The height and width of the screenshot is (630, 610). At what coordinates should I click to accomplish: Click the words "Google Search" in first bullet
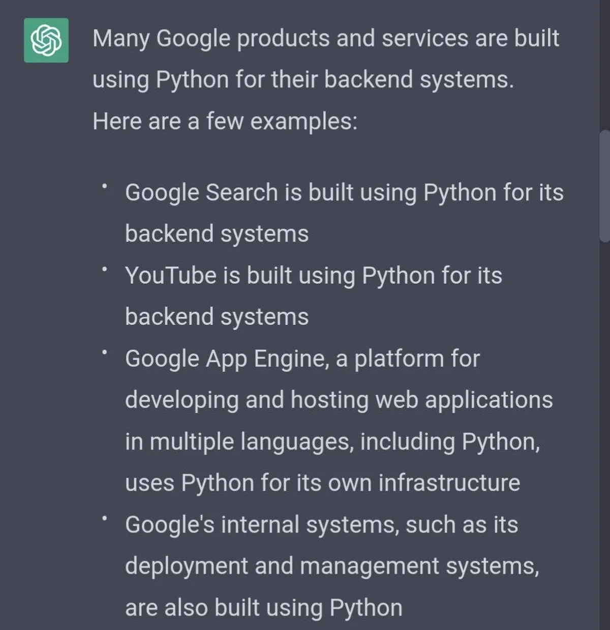click(201, 193)
